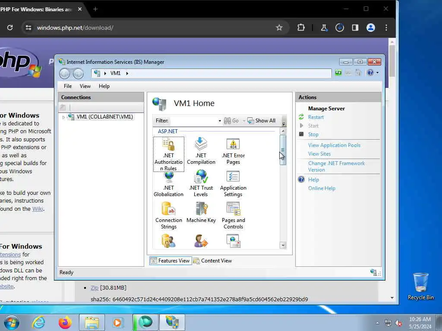Image resolution: width=442 pixels, height=331 pixels.
Task: Click the Windows Media Player taskbar icon
Action: pos(118,322)
